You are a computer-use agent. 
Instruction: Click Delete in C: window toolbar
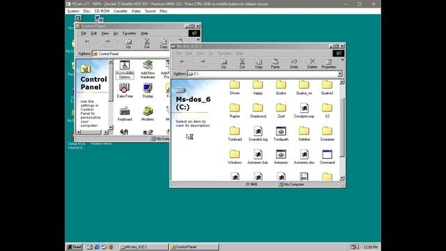click(312, 63)
